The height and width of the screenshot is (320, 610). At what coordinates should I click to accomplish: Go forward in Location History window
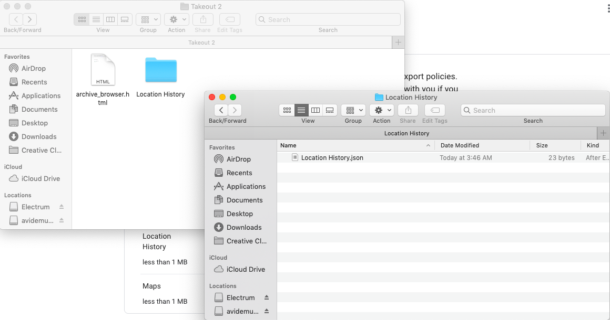(x=235, y=110)
